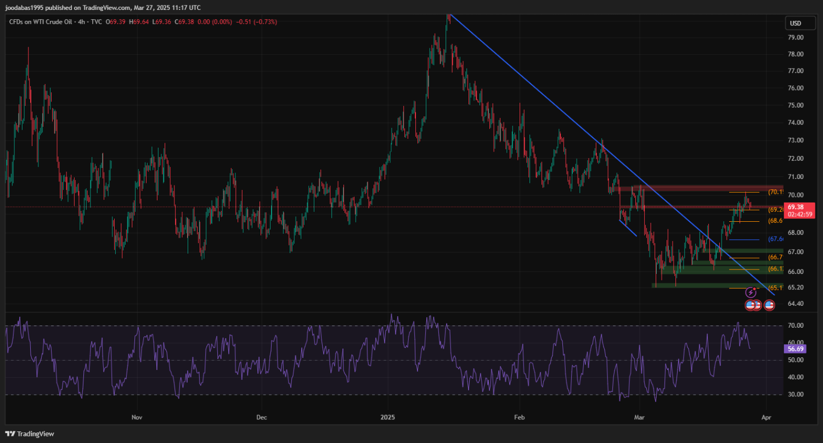This screenshot has height=443, width=823.
Task: Click the Feb marker on time axis
Action: [x=519, y=417]
